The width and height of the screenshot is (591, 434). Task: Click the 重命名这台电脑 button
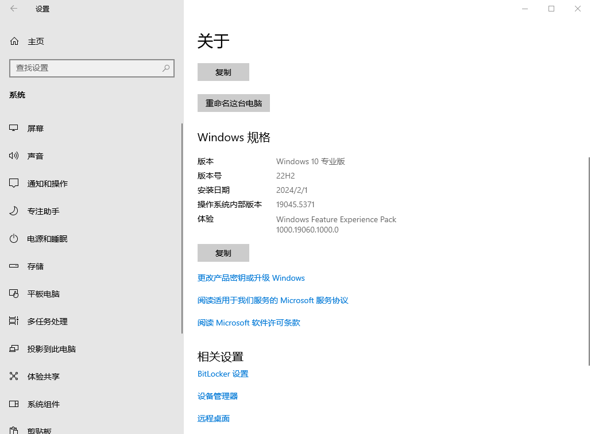pos(234,103)
